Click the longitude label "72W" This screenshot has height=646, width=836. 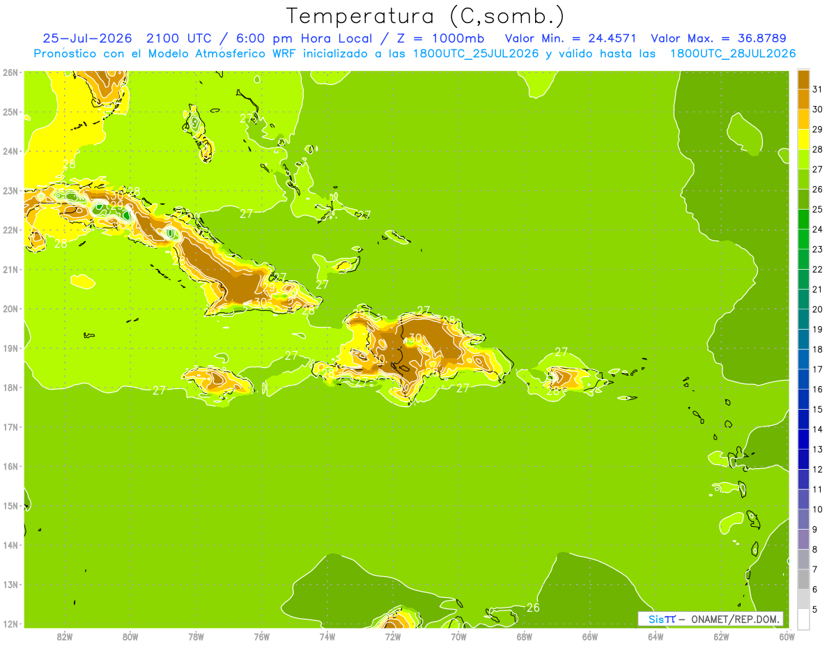pos(393,636)
